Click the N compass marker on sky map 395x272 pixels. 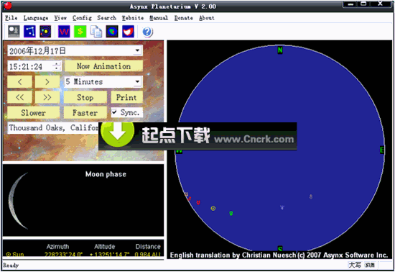click(280, 50)
